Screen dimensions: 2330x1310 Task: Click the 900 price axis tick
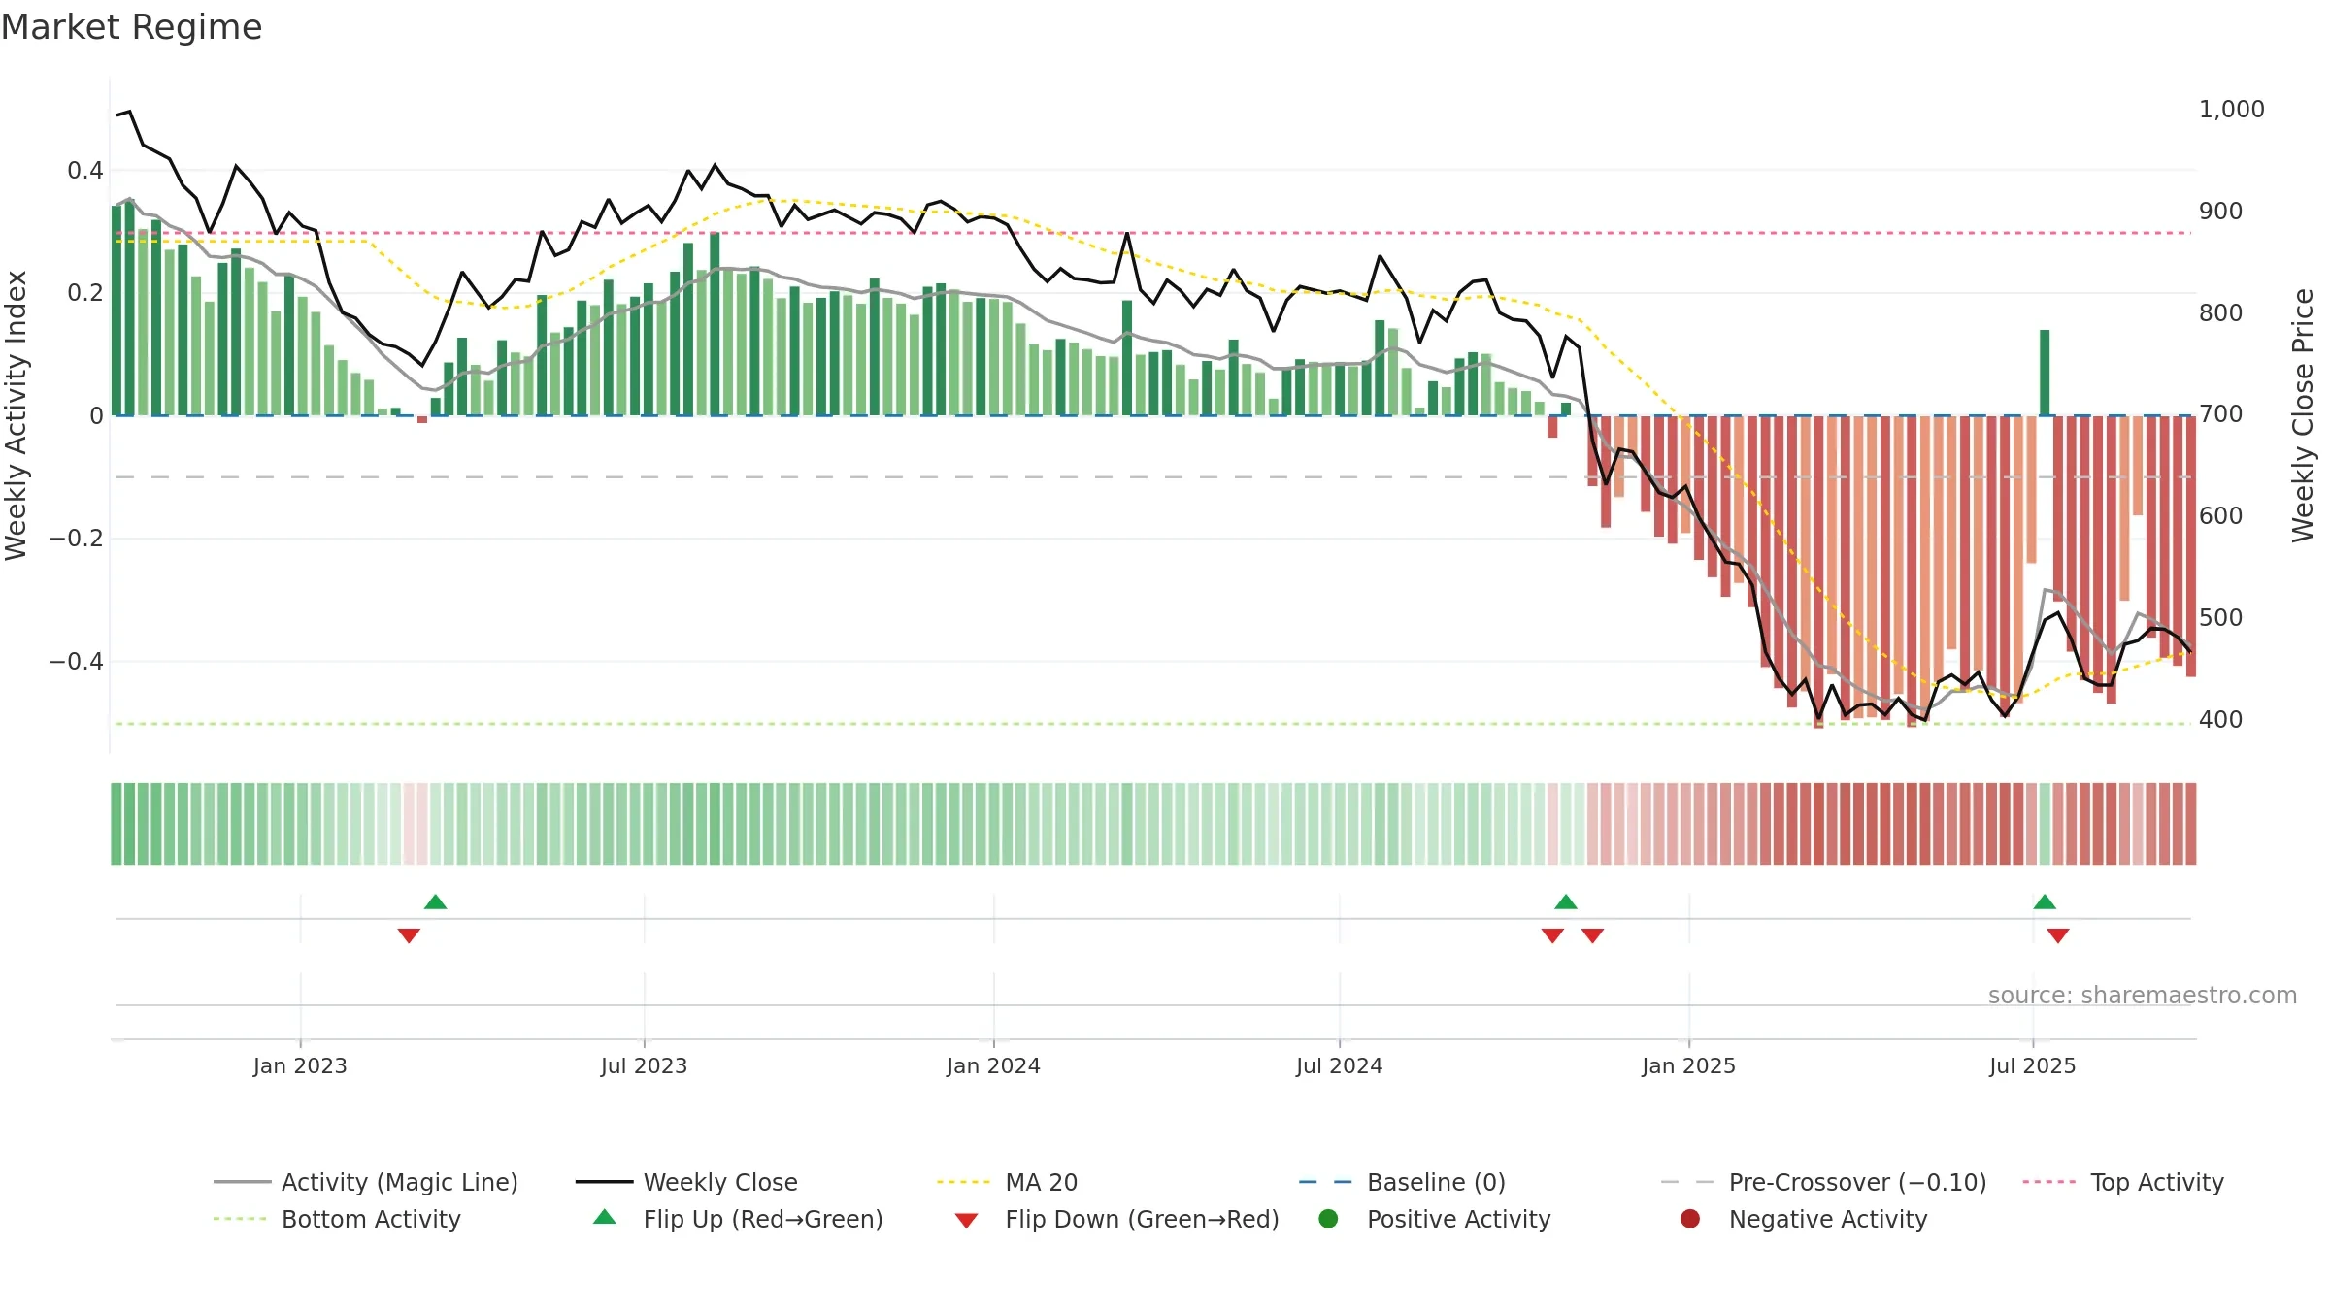(2220, 212)
